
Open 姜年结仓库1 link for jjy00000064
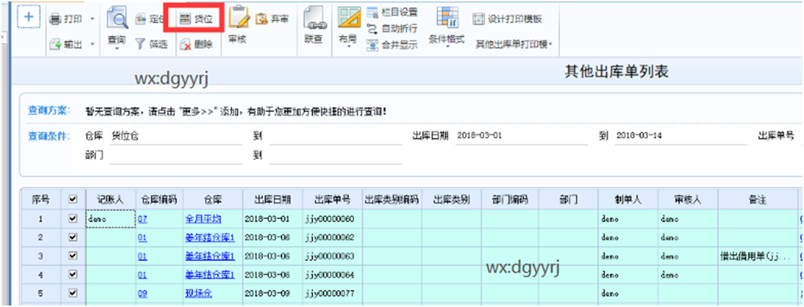(x=209, y=275)
